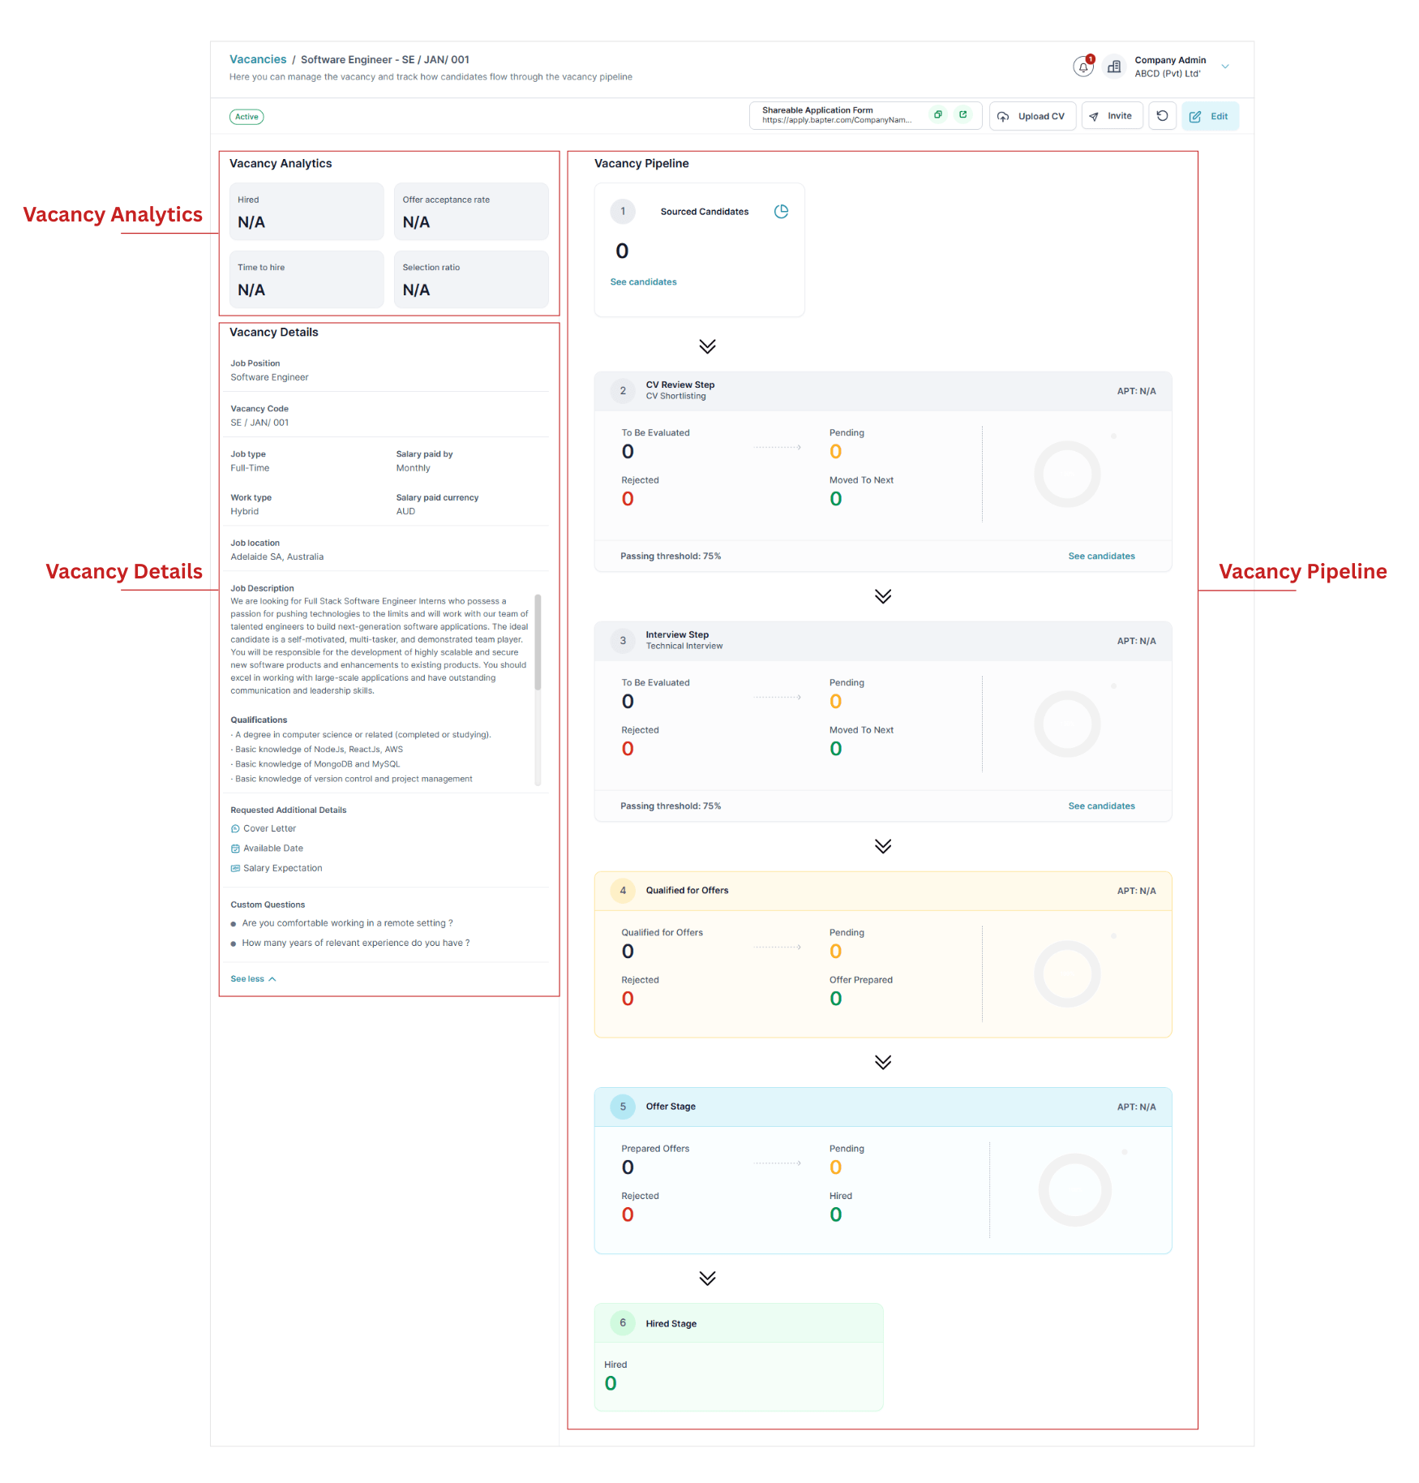Click Interview Step Passing threshold 75% text
Viewport: 1419px width, 1483px height.
[x=671, y=806]
